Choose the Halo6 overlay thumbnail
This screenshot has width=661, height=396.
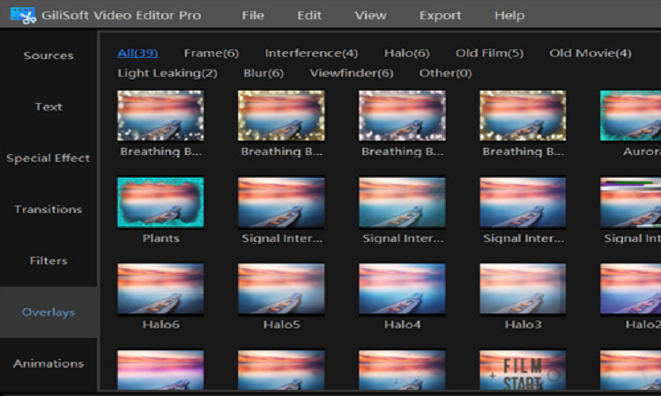(x=160, y=289)
